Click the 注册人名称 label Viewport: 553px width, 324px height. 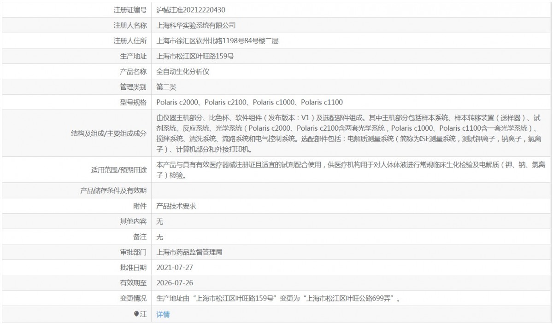tap(130, 25)
